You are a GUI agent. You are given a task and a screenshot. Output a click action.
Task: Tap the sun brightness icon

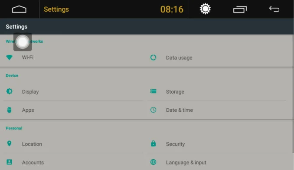click(x=205, y=9)
